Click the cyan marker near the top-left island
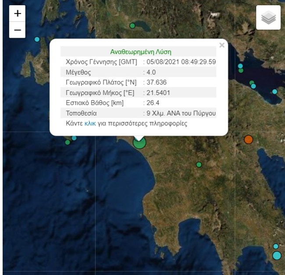The height and width of the screenshot is (275, 285). (x=37, y=39)
